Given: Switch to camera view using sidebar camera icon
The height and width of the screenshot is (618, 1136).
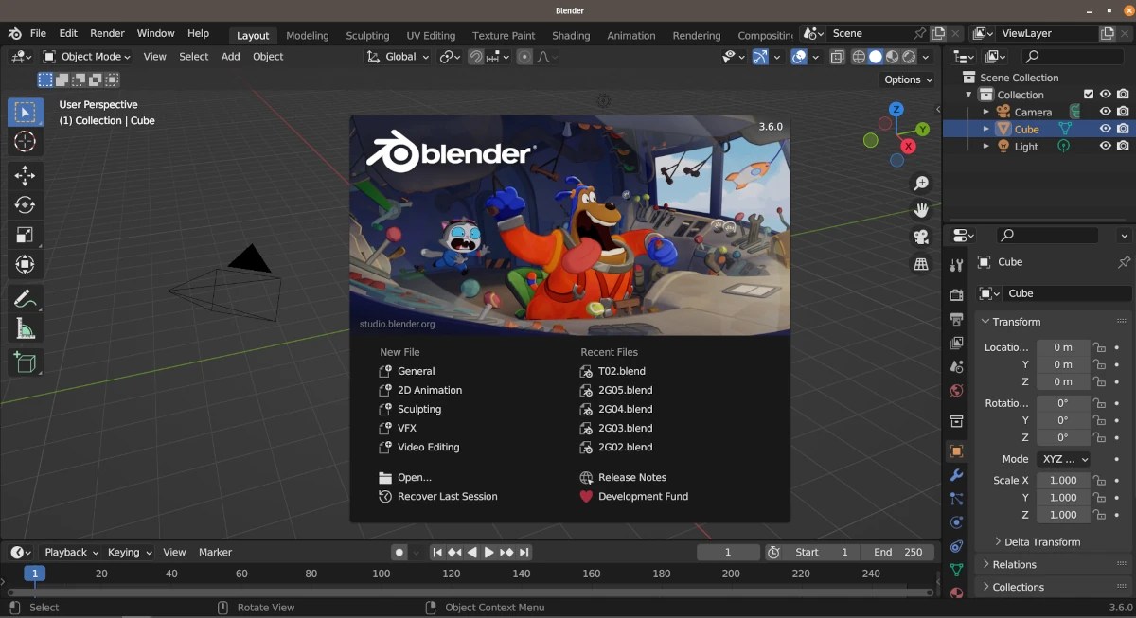Looking at the screenshot, I should (921, 238).
